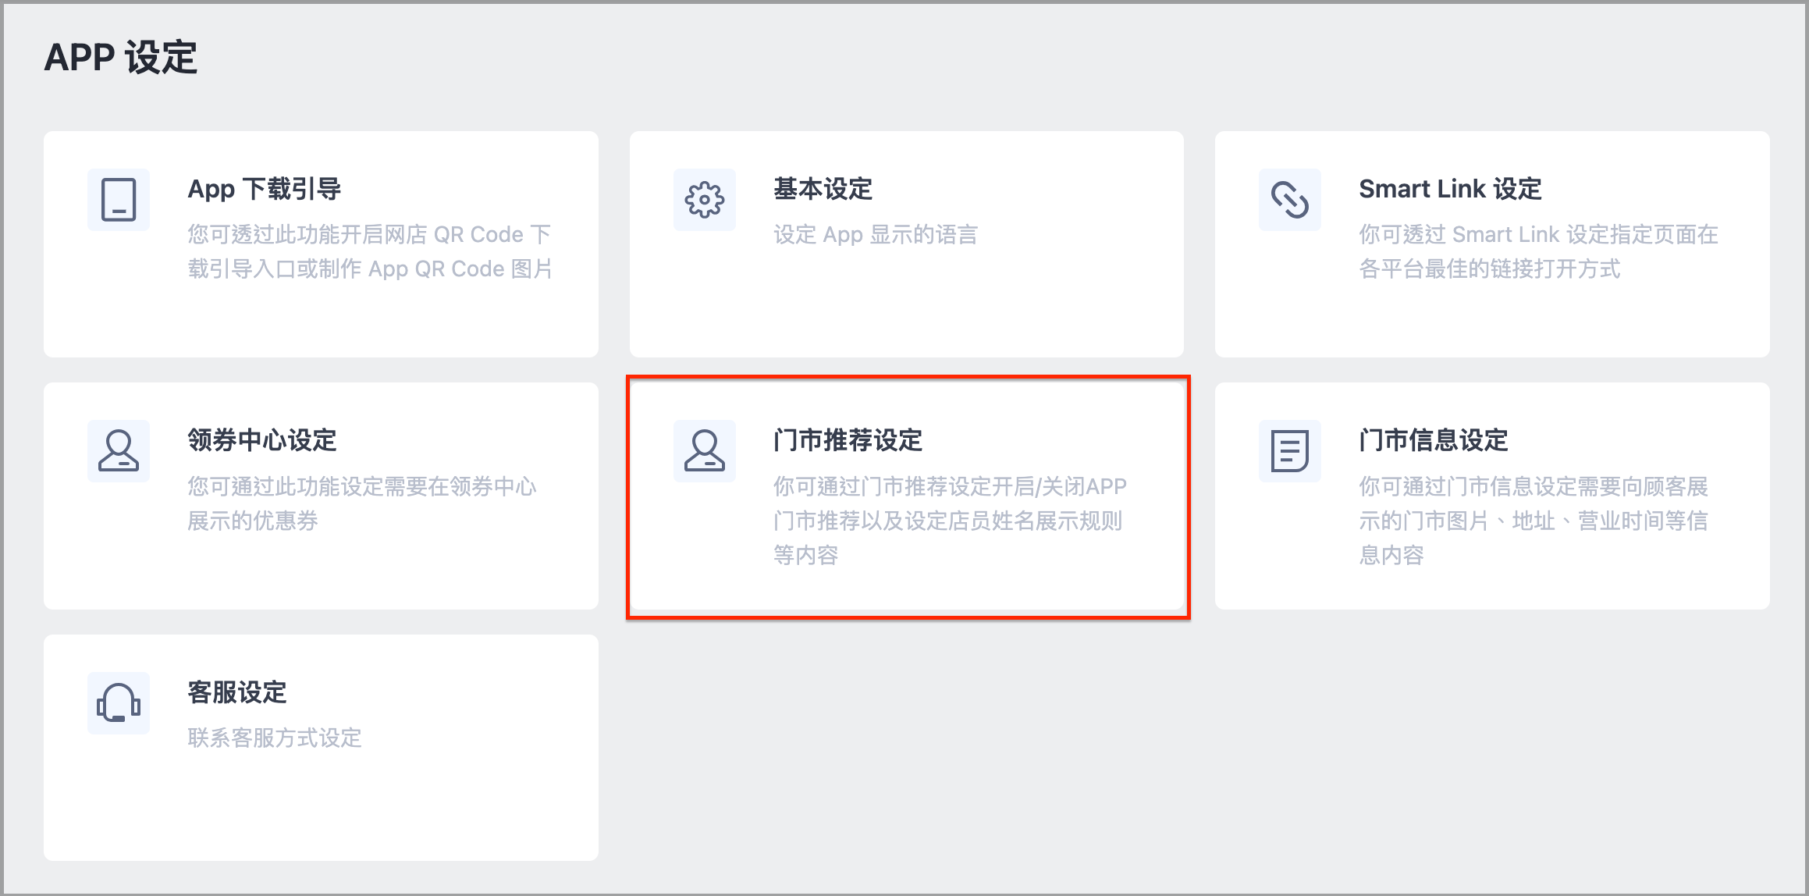This screenshot has width=1809, height=896.
Task: Click the gear icon for 基本设定
Action: click(x=704, y=200)
